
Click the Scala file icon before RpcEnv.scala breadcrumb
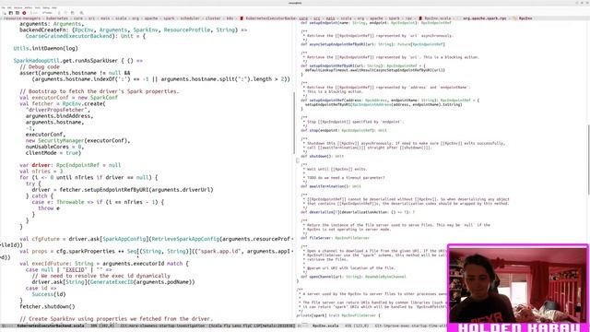(420, 18)
